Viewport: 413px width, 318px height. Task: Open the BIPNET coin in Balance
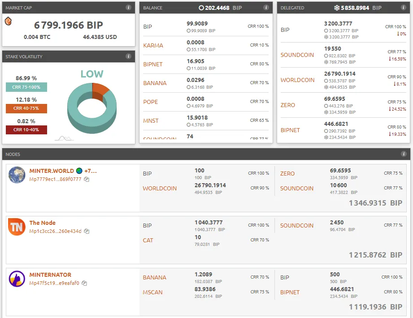(153, 64)
